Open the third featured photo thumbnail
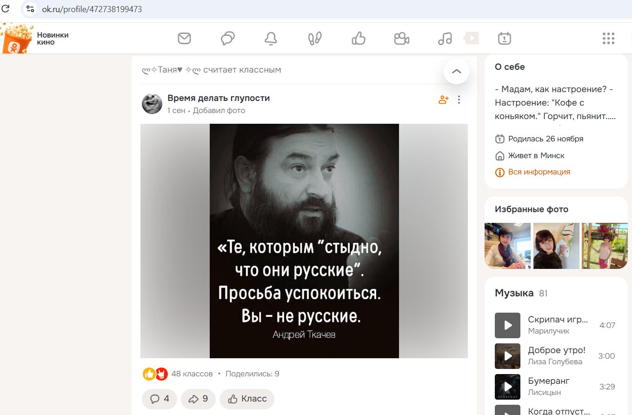The width and height of the screenshot is (632, 415). (605, 246)
